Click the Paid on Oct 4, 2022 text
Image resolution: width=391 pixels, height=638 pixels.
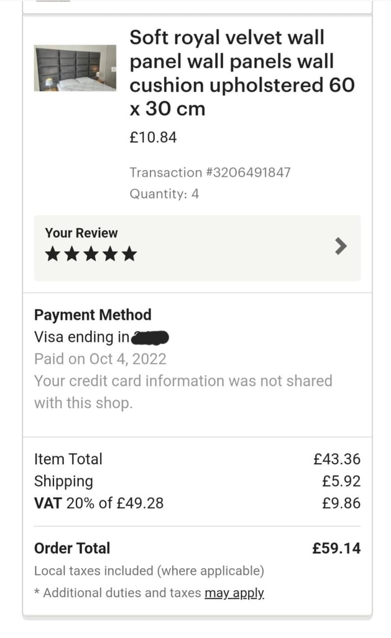tap(100, 359)
